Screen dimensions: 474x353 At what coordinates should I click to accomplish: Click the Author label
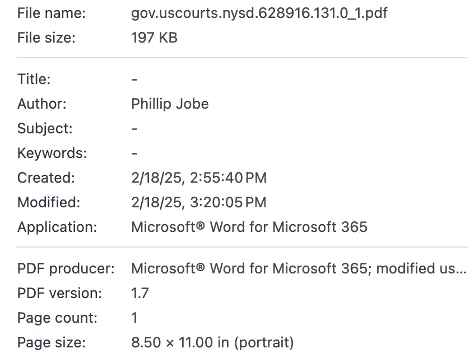pyautogui.click(x=41, y=104)
